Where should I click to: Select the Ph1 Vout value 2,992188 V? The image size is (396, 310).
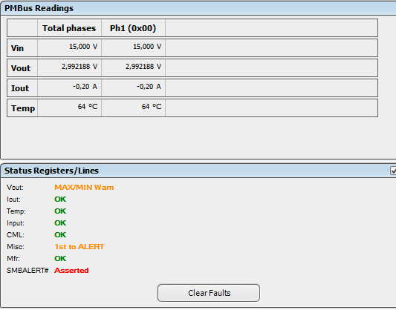(143, 67)
